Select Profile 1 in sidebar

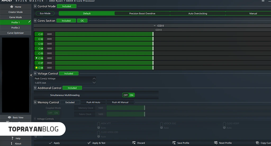click(x=16, y=22)
